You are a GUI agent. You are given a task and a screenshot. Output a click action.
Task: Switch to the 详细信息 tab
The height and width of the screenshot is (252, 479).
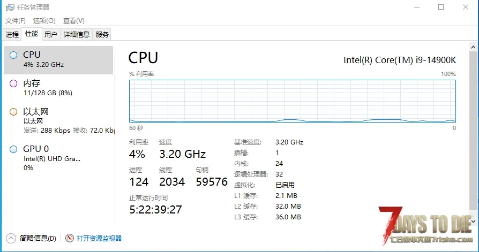pos(77,34)
